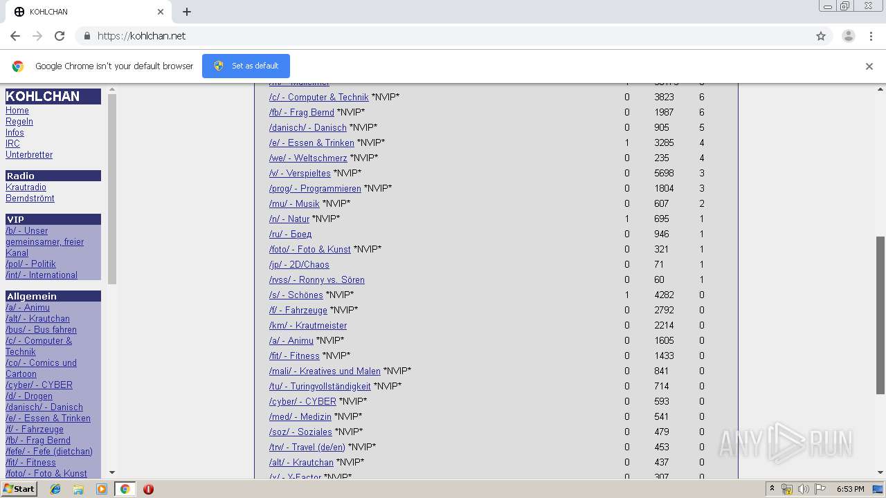The image size is (886, 498).
Task: Open /soz/ - Soziales board
Action: (x=300, y=432)
